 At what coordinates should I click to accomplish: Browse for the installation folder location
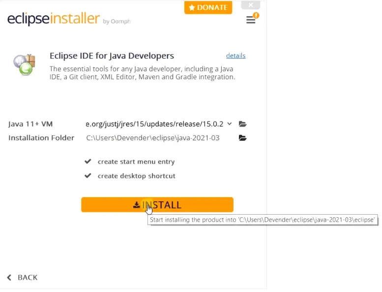[242, 138]
